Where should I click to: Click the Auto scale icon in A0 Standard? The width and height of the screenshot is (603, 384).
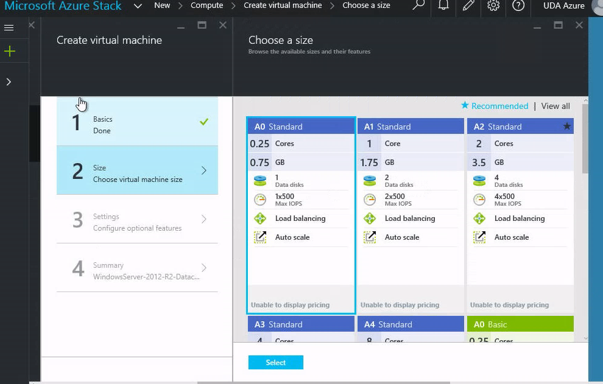tap(260, 237)
